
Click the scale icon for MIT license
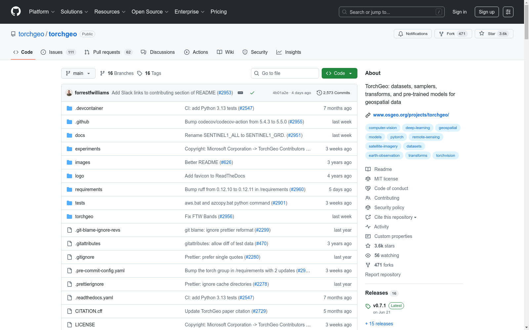coord(368,179)
